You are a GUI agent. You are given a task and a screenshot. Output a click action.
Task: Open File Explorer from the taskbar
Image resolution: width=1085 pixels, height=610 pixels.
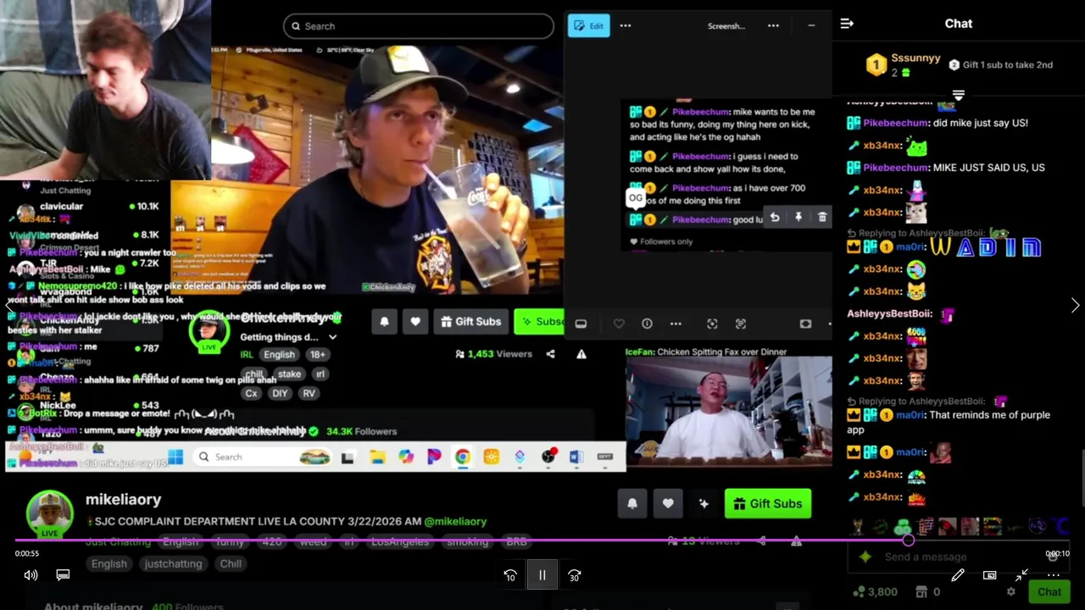(377, 457)
